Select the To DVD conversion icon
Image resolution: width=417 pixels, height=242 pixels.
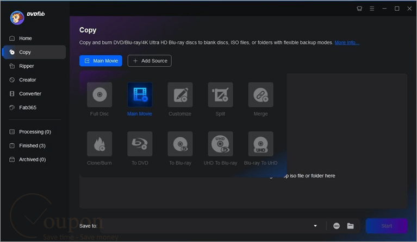pos(140,144)
